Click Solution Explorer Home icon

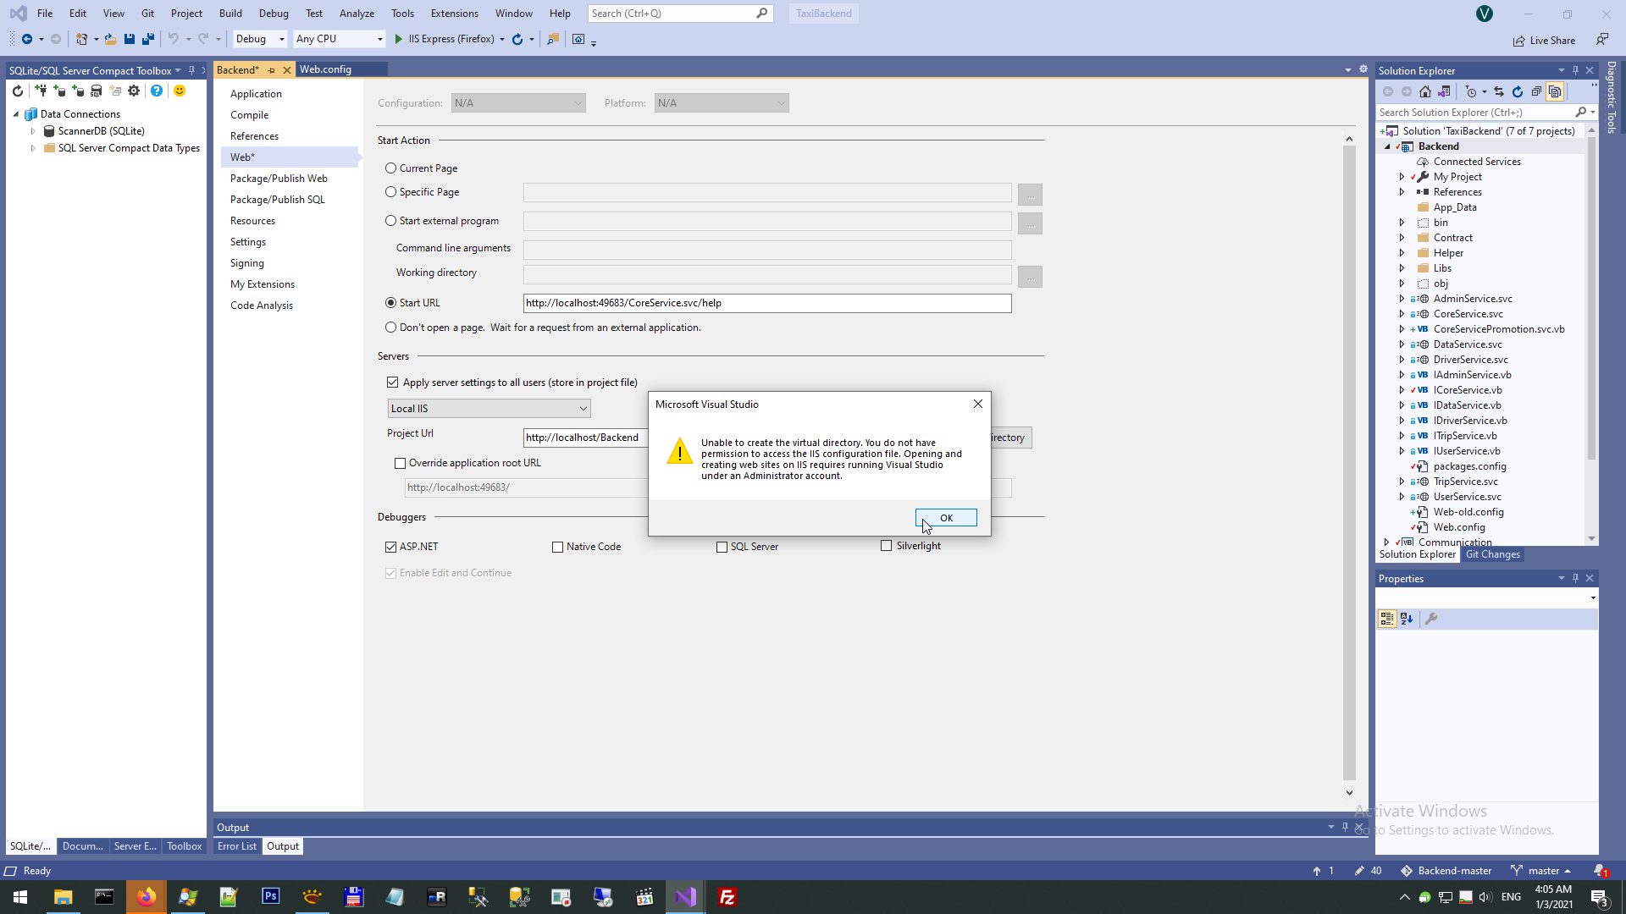[1425, 91]
